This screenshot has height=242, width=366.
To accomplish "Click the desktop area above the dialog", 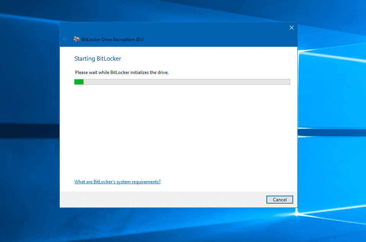I will pyautogui.click(x=178, y=11).
